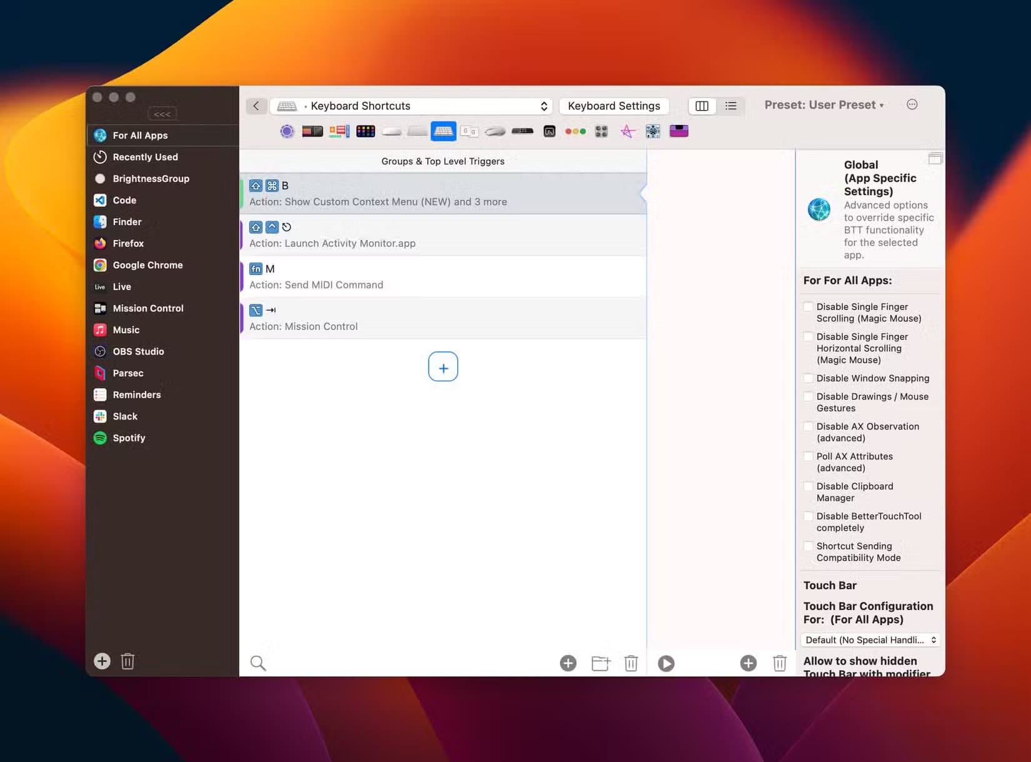Select the window snapping traffic-light icon

pyautogui.click(x=575, y=131)
